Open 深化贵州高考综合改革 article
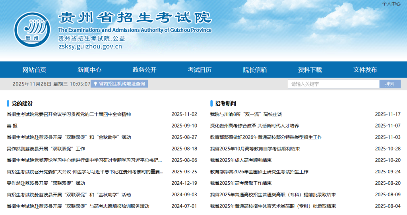 coord(254,126)
